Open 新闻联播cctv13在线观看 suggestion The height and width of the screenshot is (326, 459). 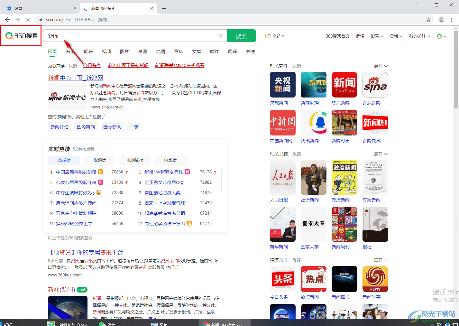[180, 65]
